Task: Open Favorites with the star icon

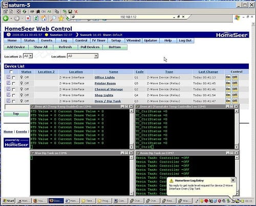Action: click(61, 18)
